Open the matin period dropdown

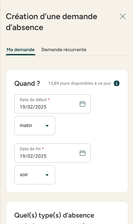click(x=35, y=126)
